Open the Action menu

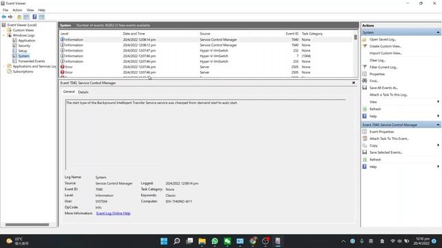click(x=17, y=10)
